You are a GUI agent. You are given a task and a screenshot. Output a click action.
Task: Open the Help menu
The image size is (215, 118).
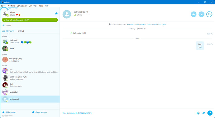click(47, 6)
